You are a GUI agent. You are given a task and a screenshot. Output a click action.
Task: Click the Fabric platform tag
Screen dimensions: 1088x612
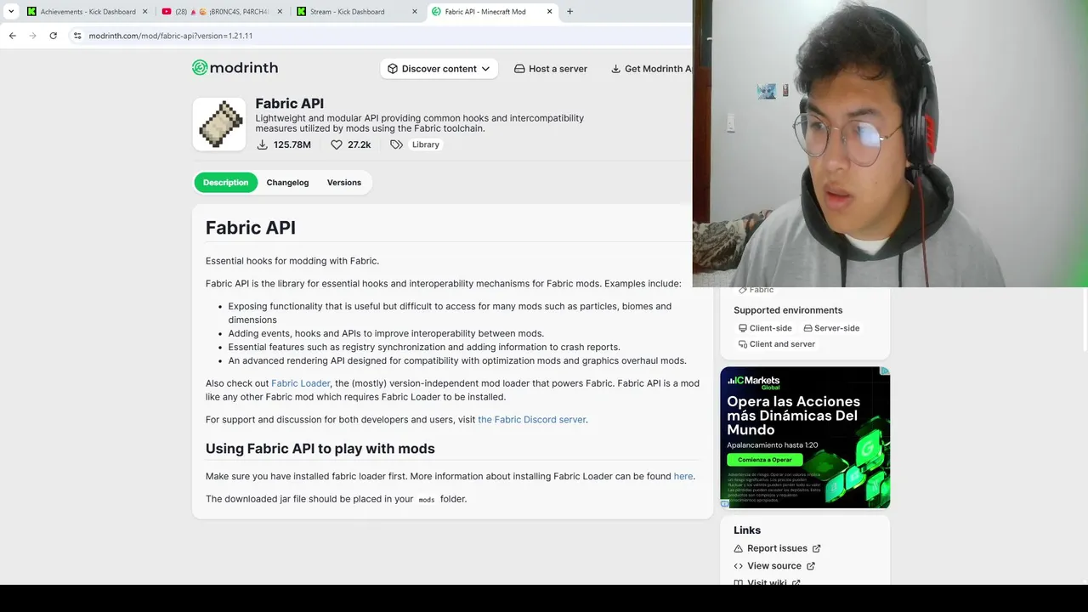coord(756,290)
